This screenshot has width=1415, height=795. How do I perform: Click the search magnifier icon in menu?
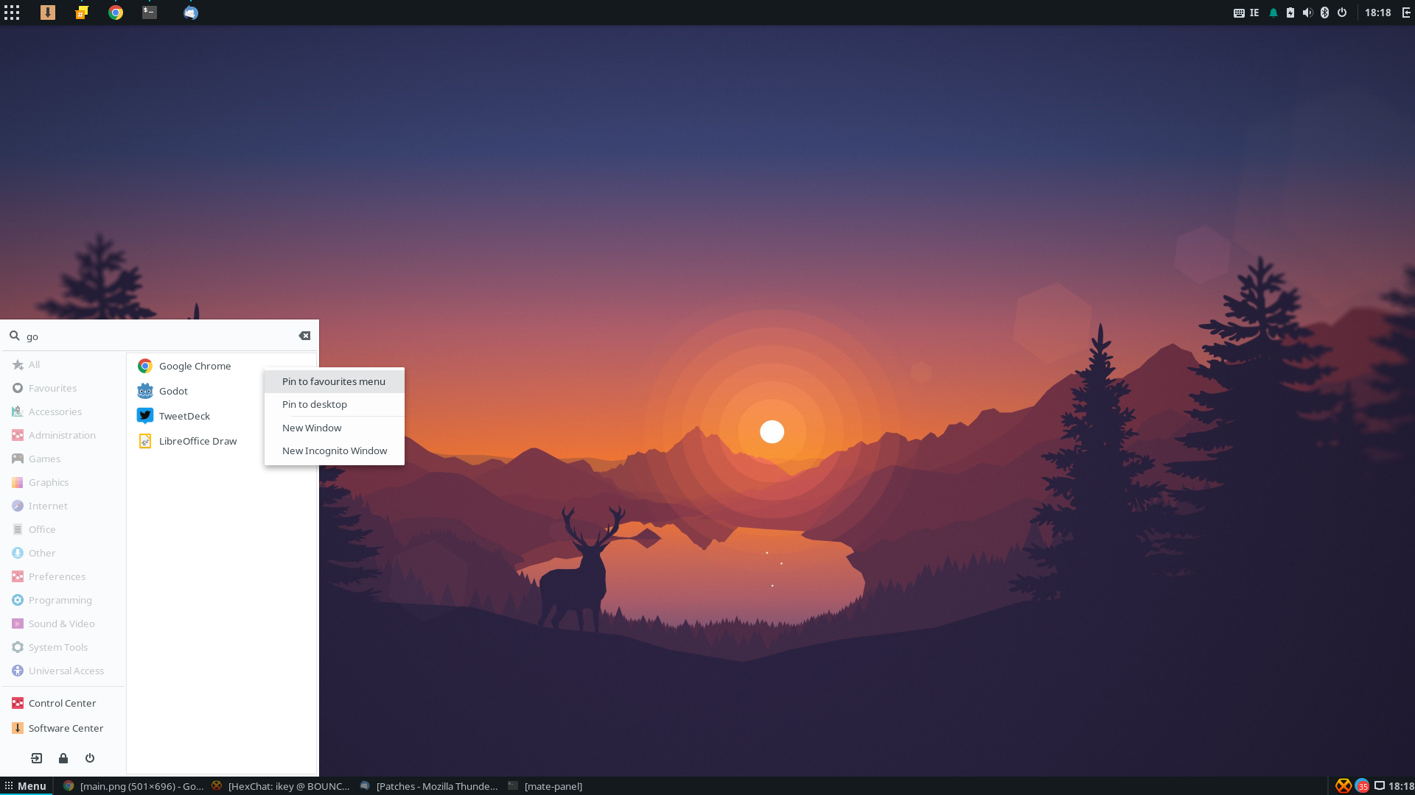[14, 336]
